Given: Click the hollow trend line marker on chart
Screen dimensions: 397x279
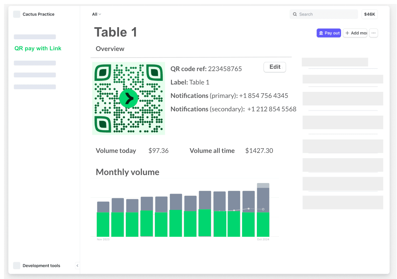Looking at the screenshot, I should (263, 209).
